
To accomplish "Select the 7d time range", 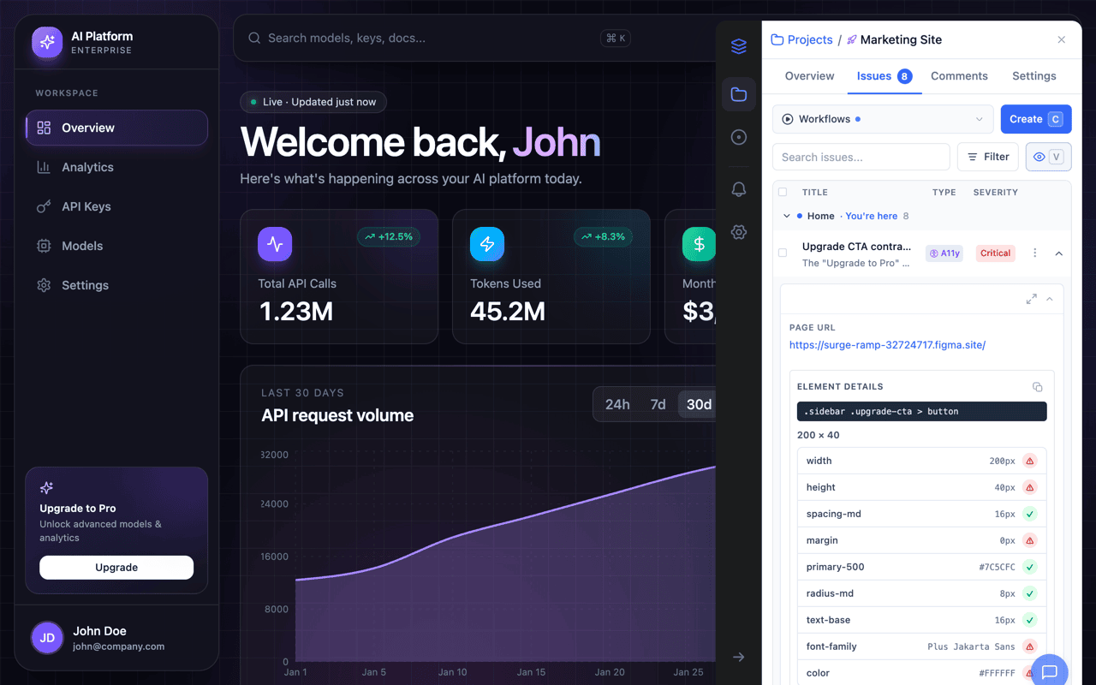I will point(658,404).
